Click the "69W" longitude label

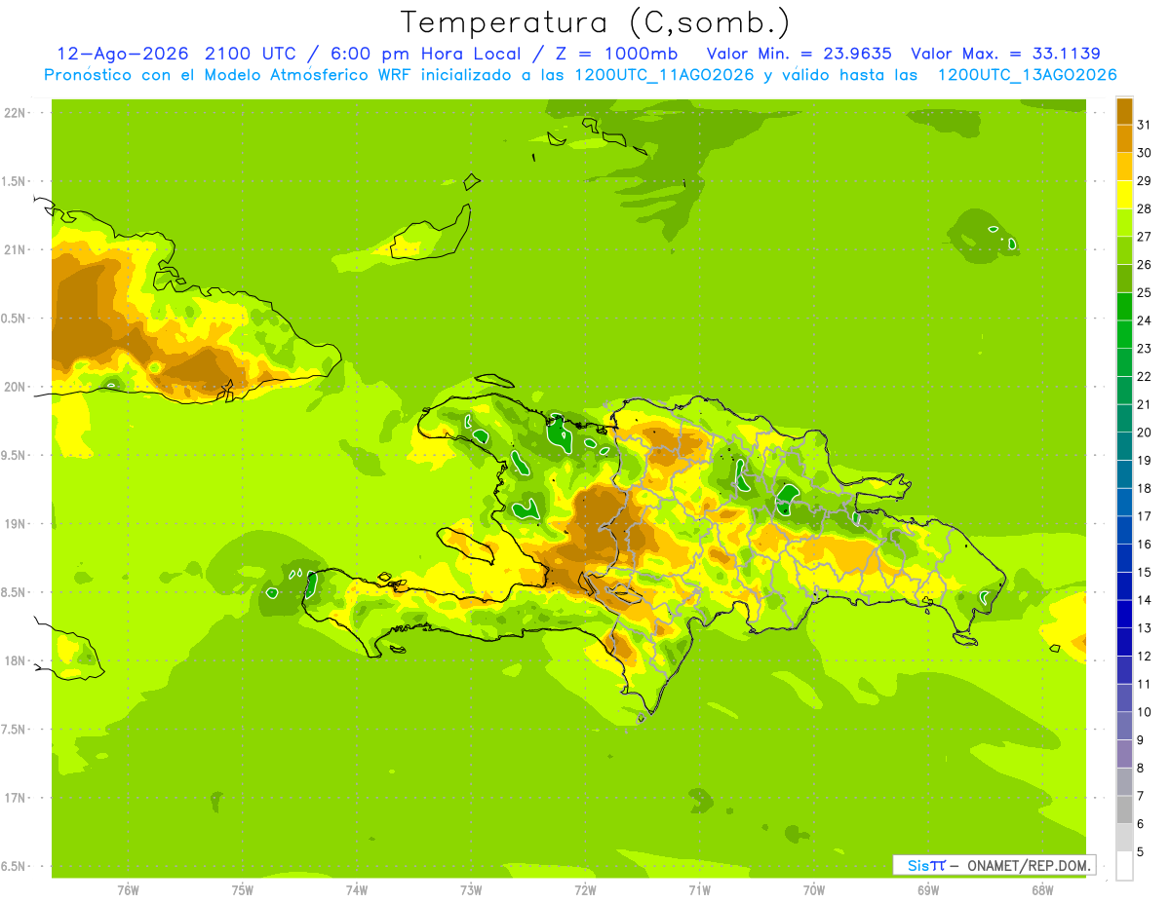coord(928,889)
